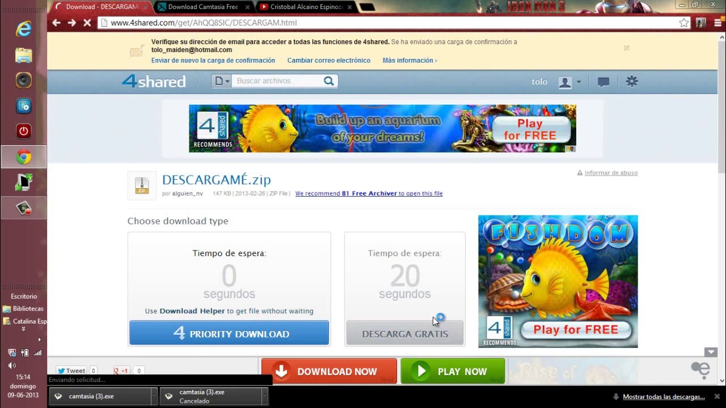This screenshot has height=408, width=726.
Task: Focus the 'Buscar archivos' search field
Action: click(x=277, y=81)
